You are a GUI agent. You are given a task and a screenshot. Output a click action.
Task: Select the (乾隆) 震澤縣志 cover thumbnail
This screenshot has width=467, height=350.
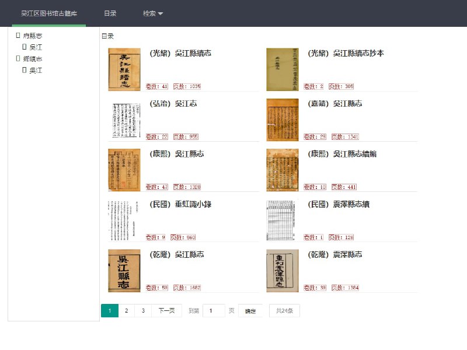283,271
